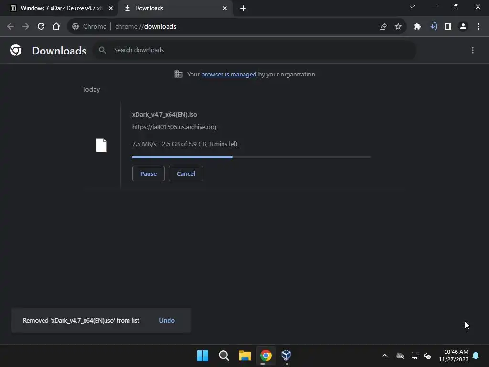The height and width of the screenshot is (367, 489).
Task: Show hidden tray icons chevron
Action: point(385,356)
